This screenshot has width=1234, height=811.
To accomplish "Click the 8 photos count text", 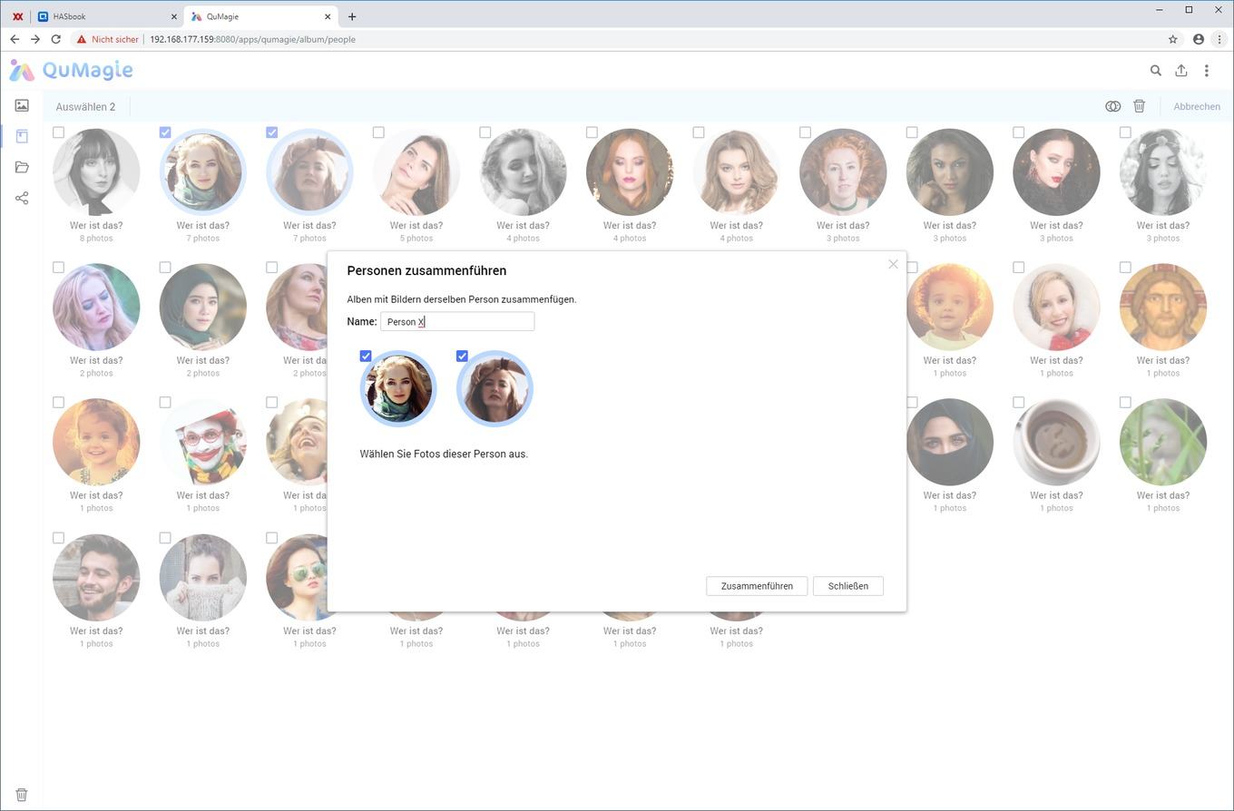I will [x=96, y=239].
